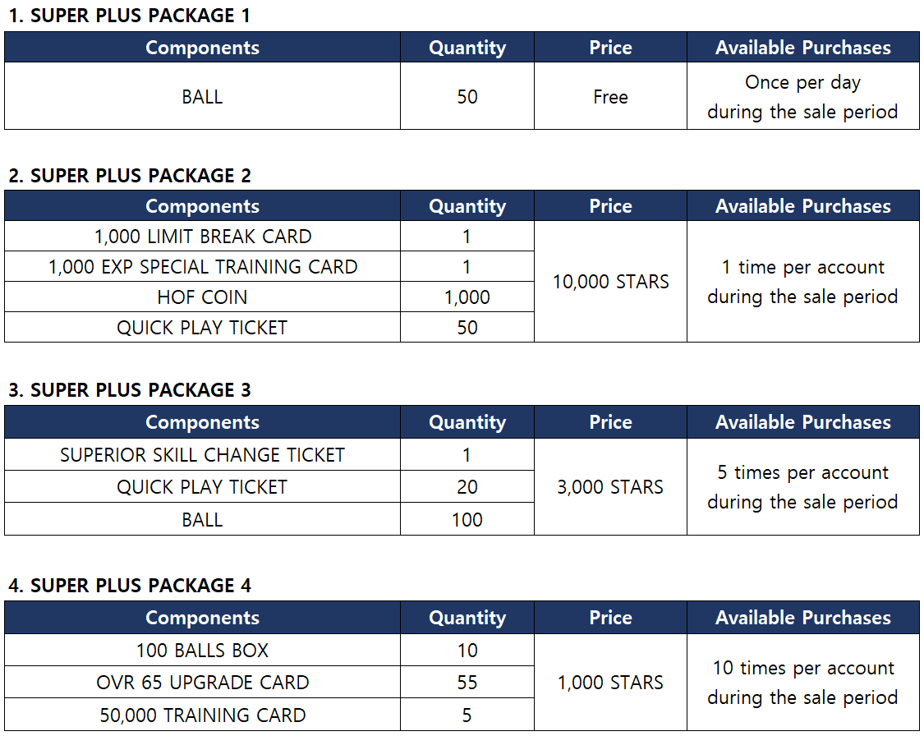
Task: Click the SUPER PLUS PACKAGE 1 heading
Action: click(x=129, y=15)
